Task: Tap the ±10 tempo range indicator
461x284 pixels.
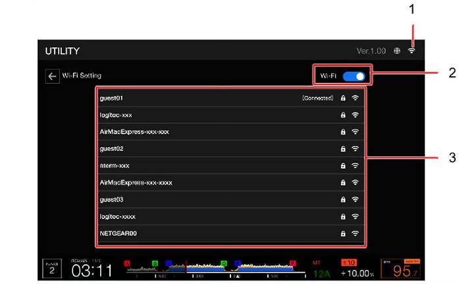Action: point(348,262)
